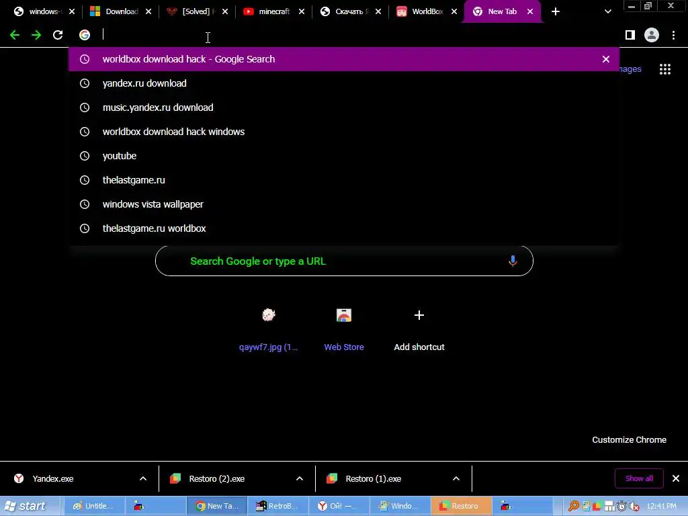Viewport: 688px width, 516px height.
Task: Click the Search Google or type a URL box
Action: coord(344,261)
